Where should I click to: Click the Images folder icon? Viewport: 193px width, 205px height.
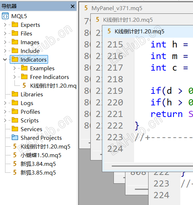click(15, 42)
